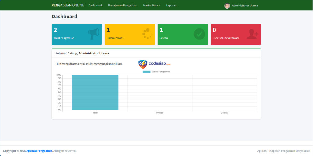Expand the Master Data dropdown menu

151,5
